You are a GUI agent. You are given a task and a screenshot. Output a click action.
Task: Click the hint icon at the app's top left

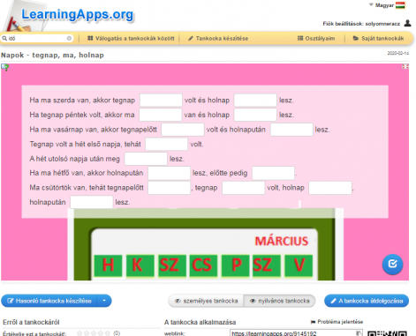coord(5,67)
